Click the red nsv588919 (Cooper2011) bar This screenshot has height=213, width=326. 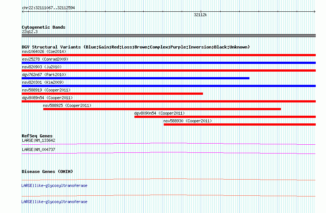[112, 94]
